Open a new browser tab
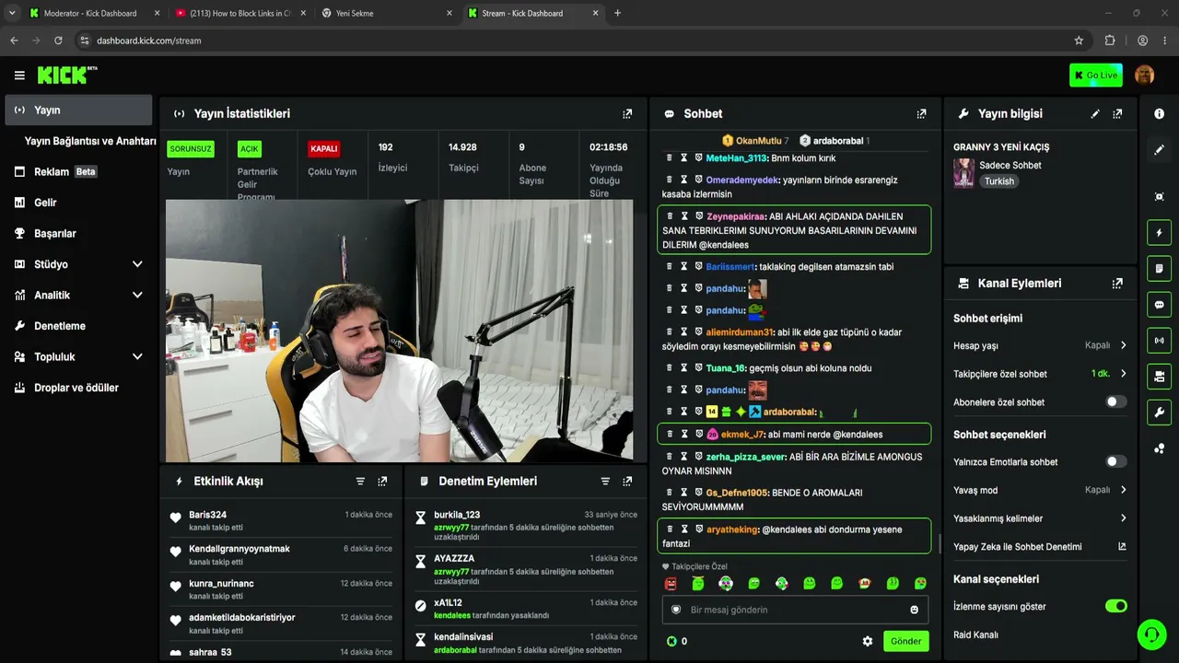 [x=617, y=13]
